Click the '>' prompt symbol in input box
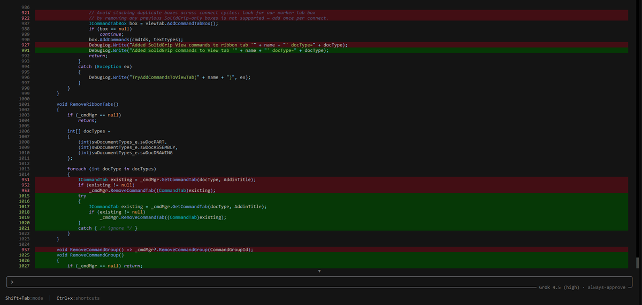The image size is (642, 305). (12, 281)
